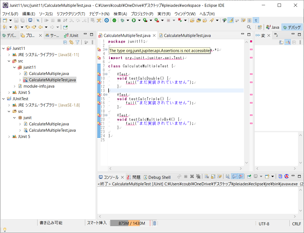304x233 pixels.
Task: Click the Skip All Breakpoints icon
Action: [38, 20]
